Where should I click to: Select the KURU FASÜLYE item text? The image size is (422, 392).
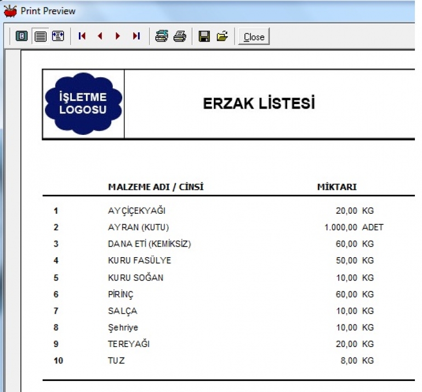coord(139,260)
